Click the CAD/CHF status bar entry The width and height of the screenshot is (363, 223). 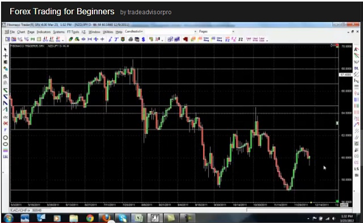[27, 211]
